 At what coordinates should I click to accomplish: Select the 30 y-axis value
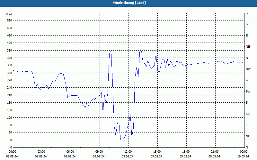[x=10, y=140]
